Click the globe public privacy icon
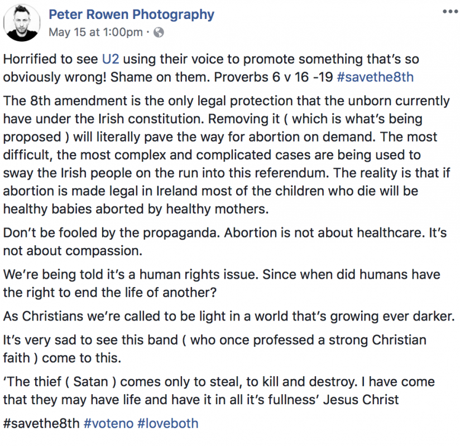Screen dimensions: 460x446 159,32
